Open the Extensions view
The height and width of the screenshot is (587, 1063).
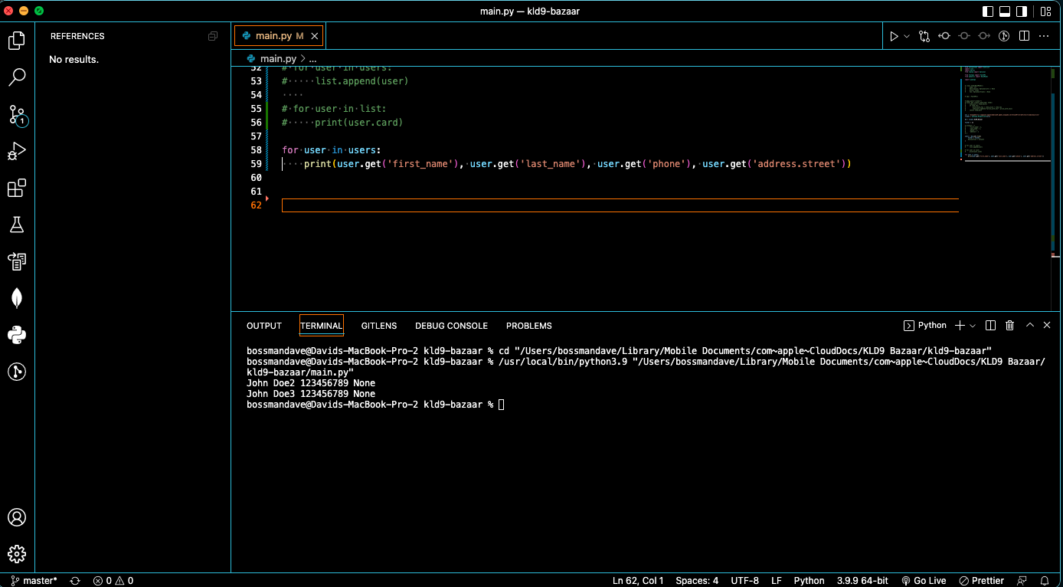tap(17, 188)
